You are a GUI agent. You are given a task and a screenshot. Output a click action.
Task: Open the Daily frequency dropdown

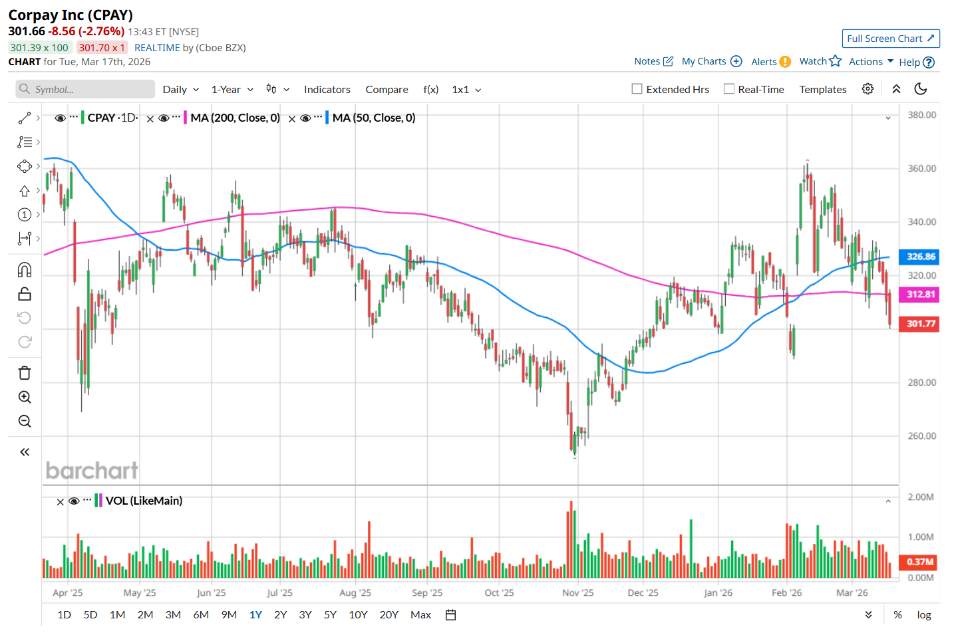pos(180,90)
